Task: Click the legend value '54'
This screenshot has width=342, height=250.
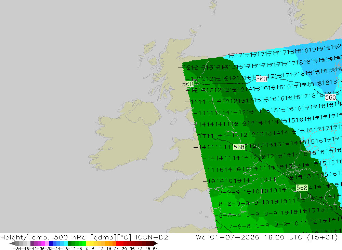Action: pyautogui.click(x=155, y=249)
